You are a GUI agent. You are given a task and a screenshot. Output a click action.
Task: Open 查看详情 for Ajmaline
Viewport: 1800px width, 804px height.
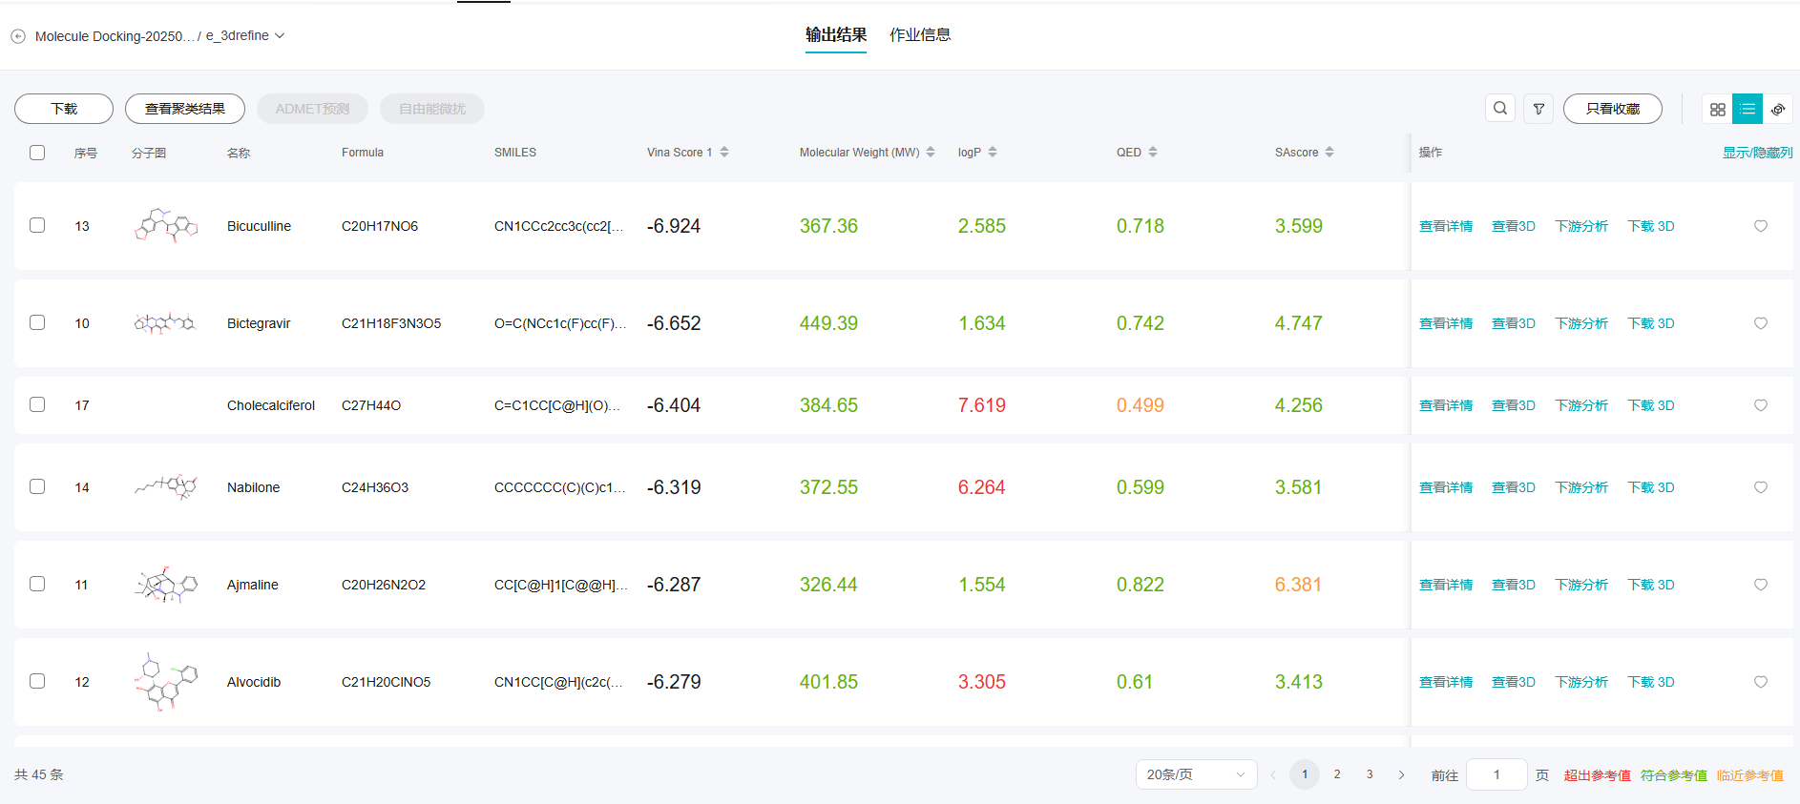[1445, 585]
